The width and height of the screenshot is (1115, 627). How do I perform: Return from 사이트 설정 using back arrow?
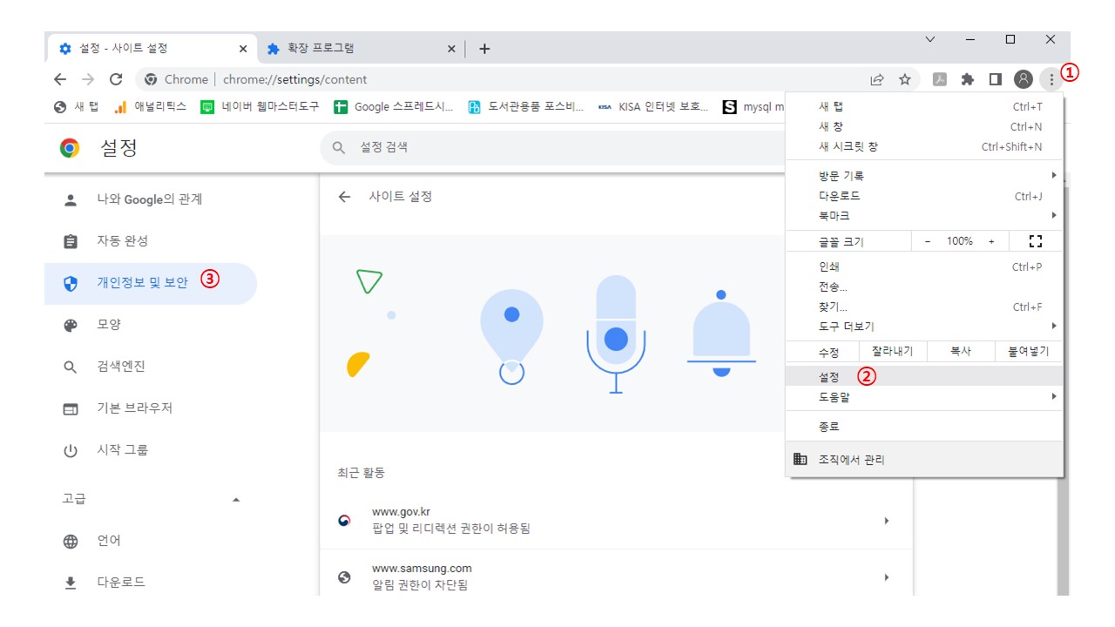[x=345, y=197]
